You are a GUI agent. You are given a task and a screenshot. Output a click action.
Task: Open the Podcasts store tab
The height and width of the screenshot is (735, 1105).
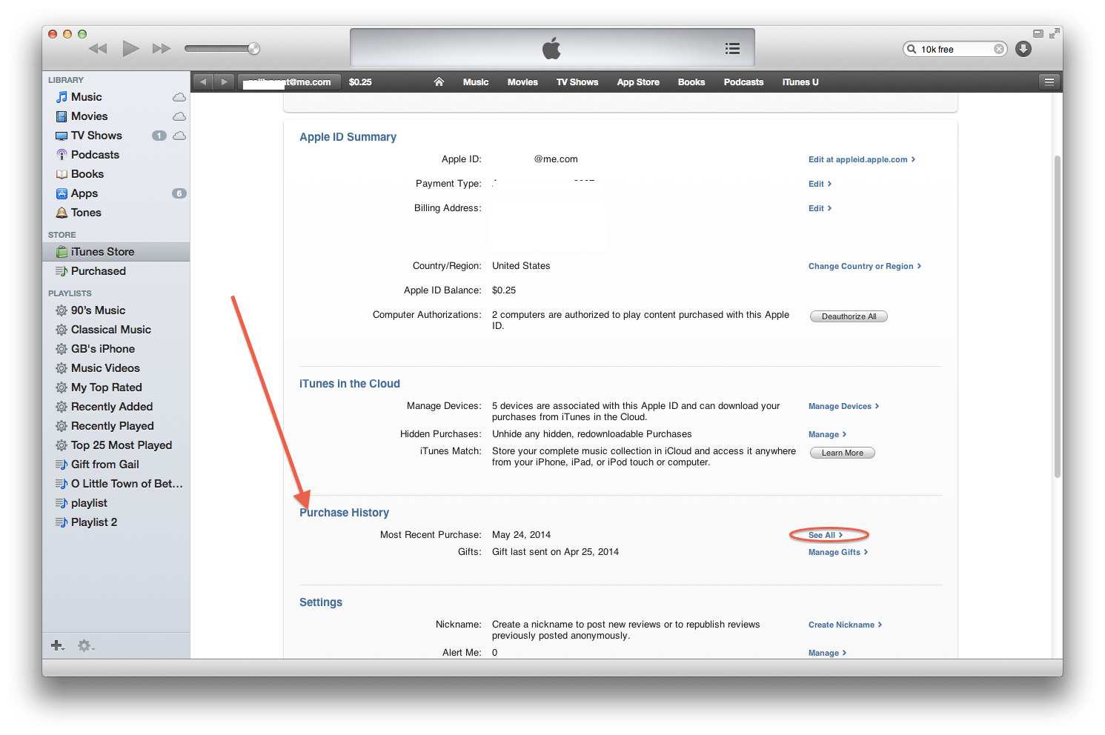pos(743,82)
